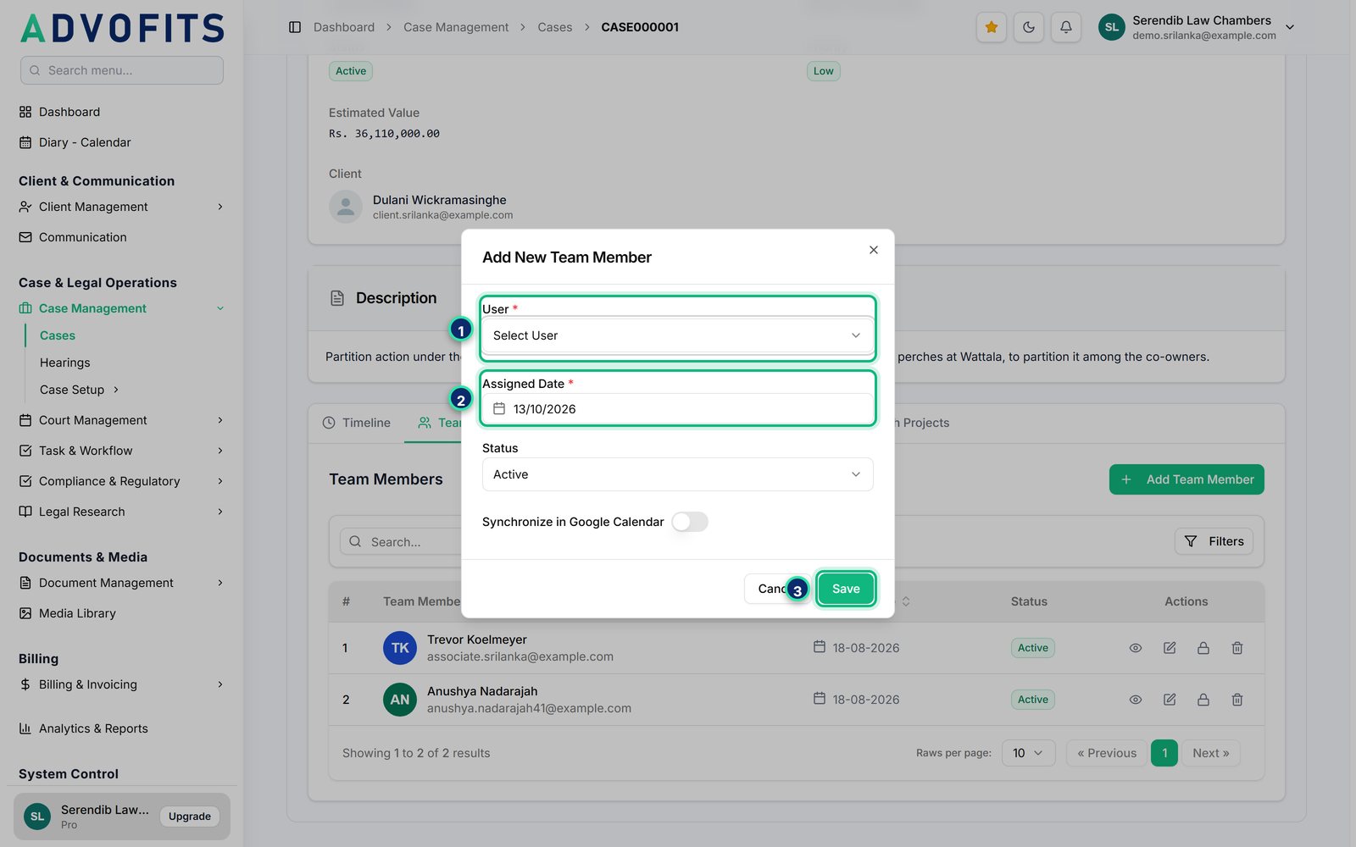Open the Status dropdown showing Active
The height and width of the screenshot is (847, 1356).
[677, 474]
